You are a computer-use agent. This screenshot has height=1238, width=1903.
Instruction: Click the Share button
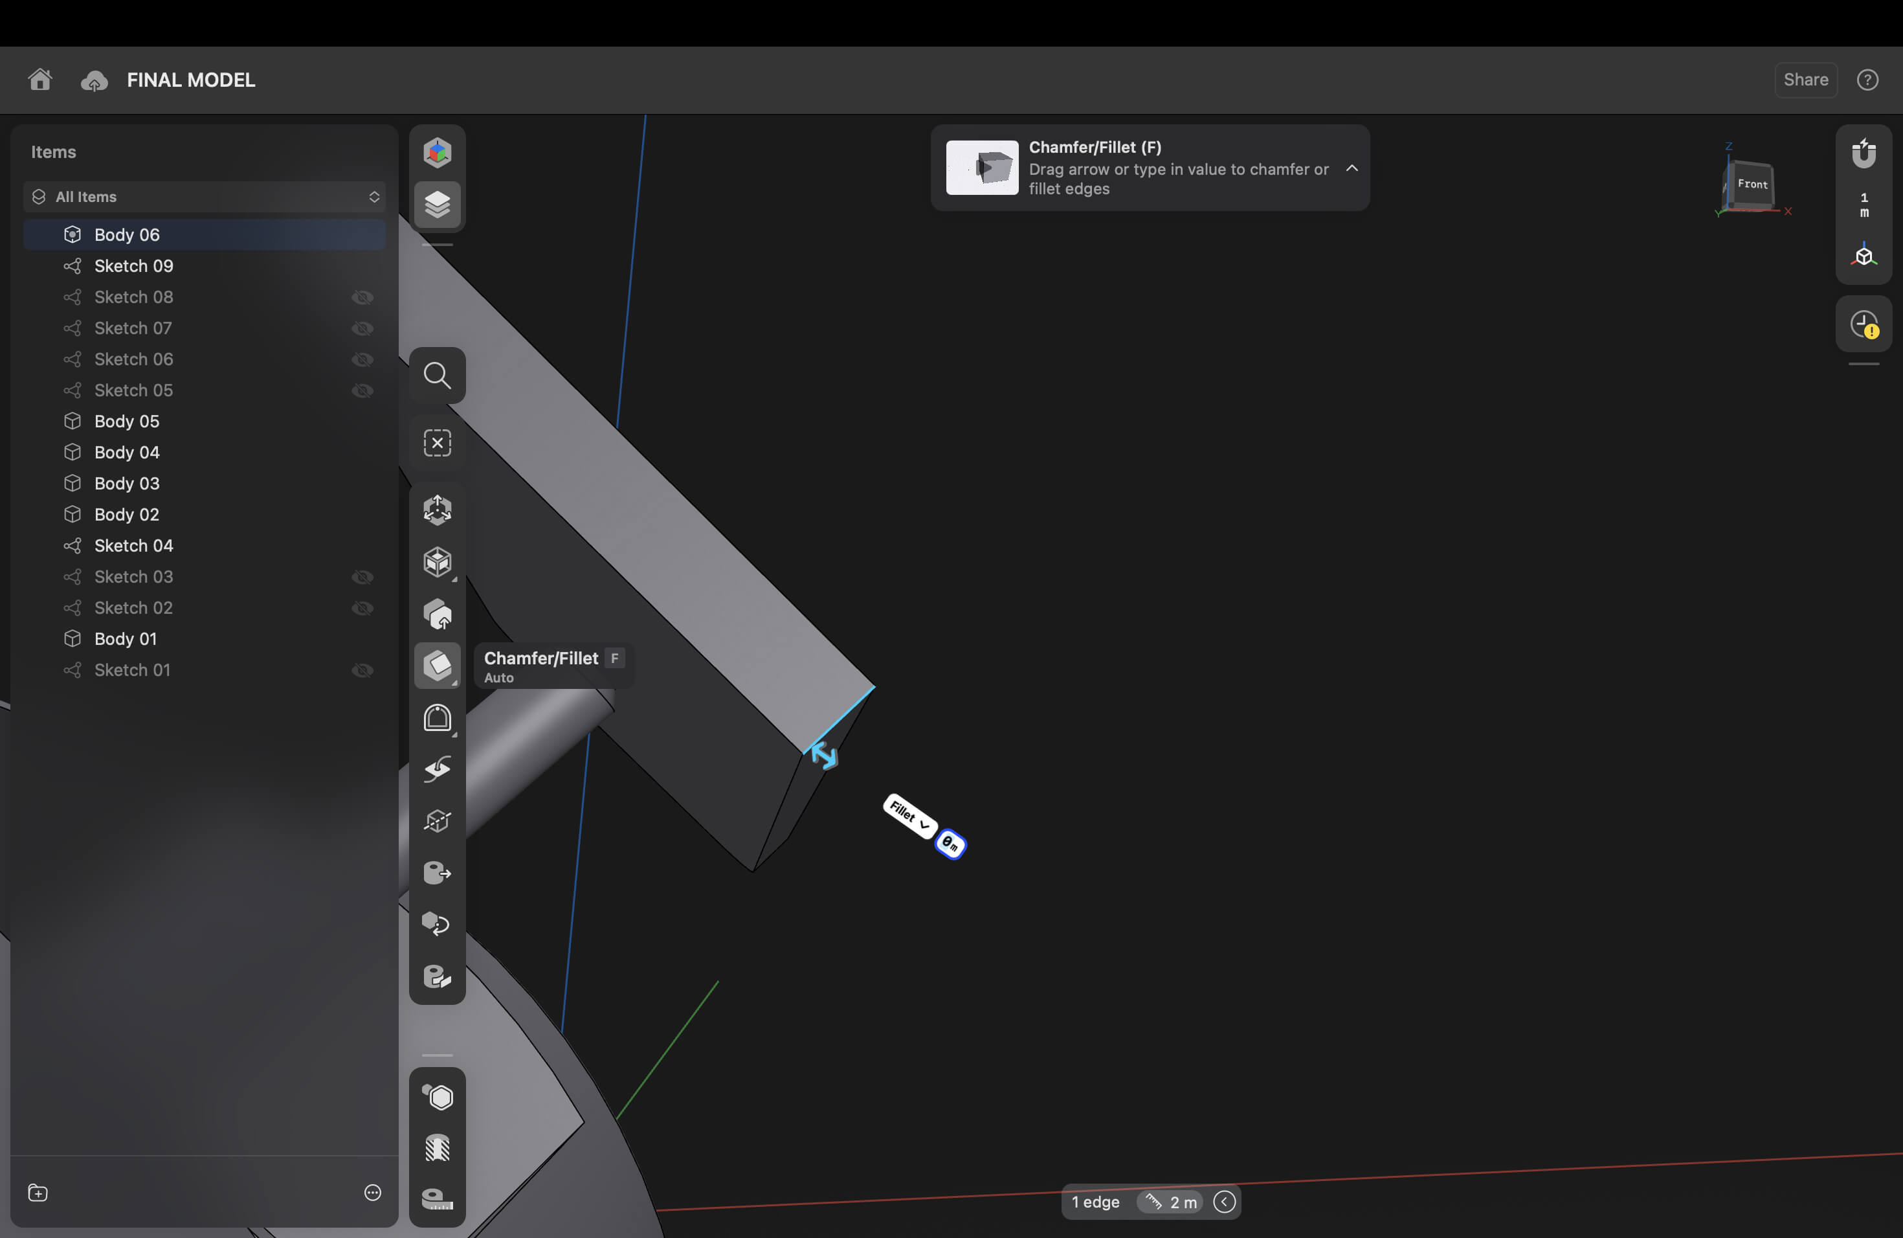coord(1805,80)
